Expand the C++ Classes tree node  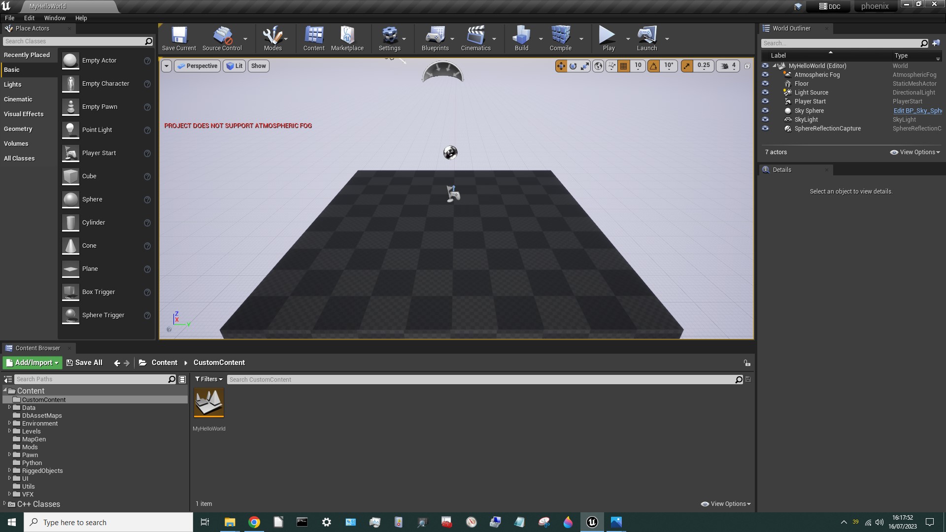[x=4, y=503]
